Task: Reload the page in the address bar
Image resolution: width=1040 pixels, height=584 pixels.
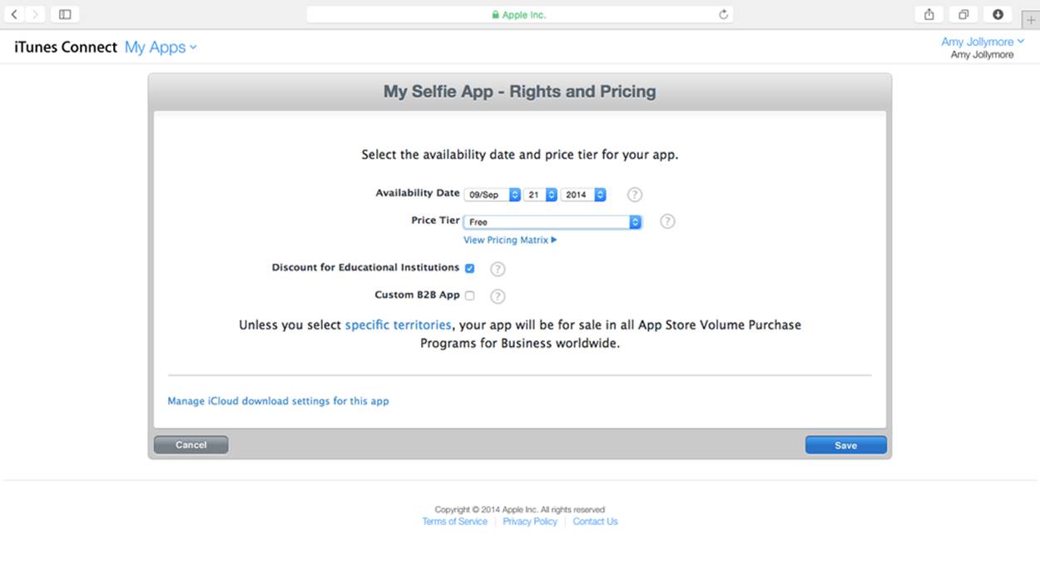Action: [x=723, y=14]
